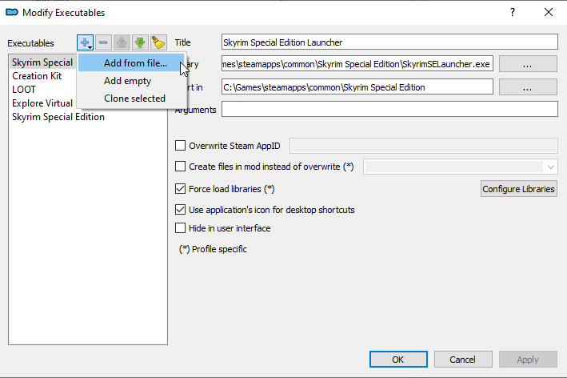Click the add executable plus icon

[86, 42]
